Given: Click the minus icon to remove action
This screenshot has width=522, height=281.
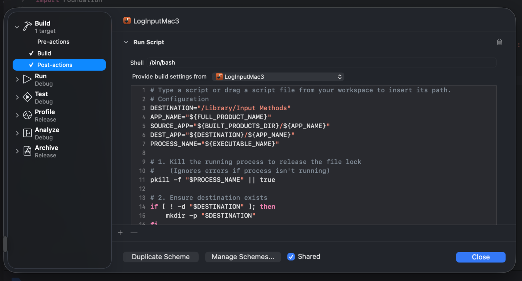Looking at the screenshot, I should (x=134, y=233).
